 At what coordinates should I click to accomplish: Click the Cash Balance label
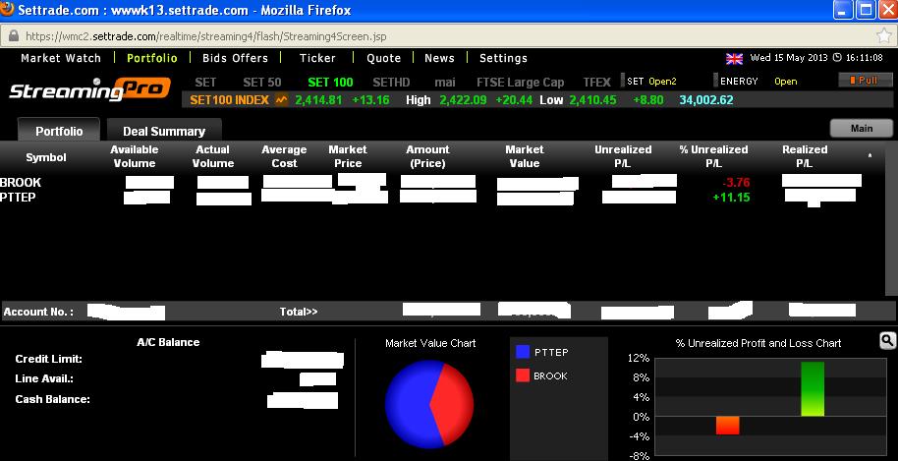tap(53, 399)
